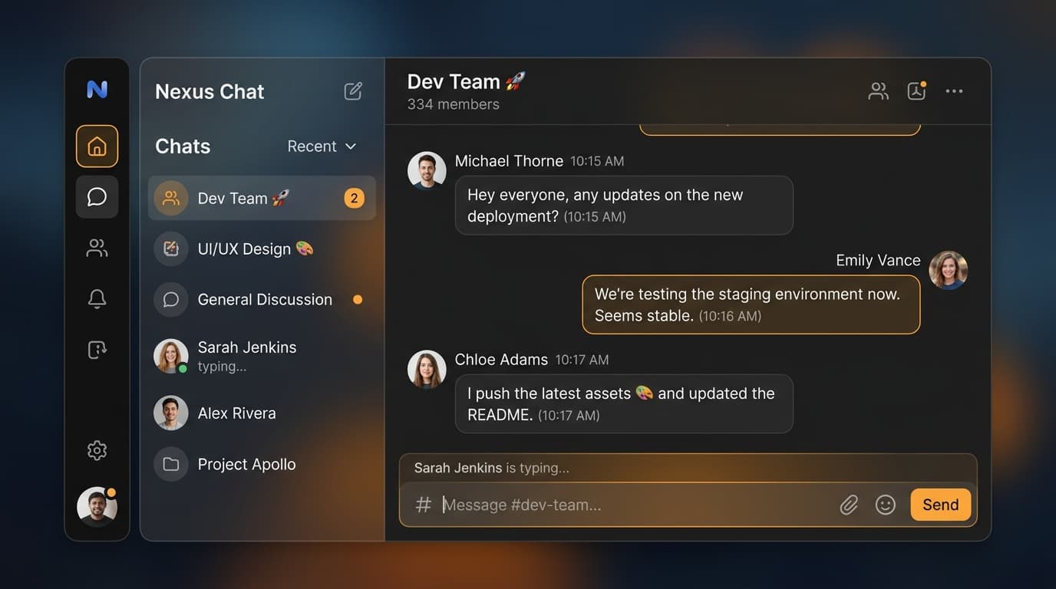Click the unread badge showing 2

coord(354,198)
